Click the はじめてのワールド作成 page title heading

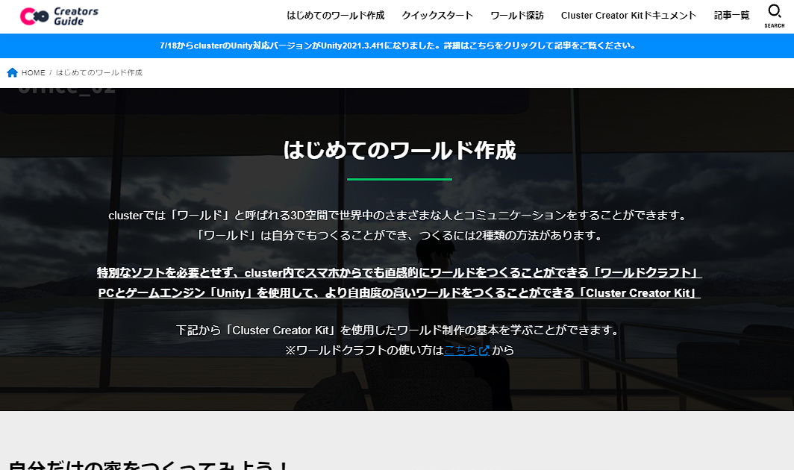[x=399, y=150]
